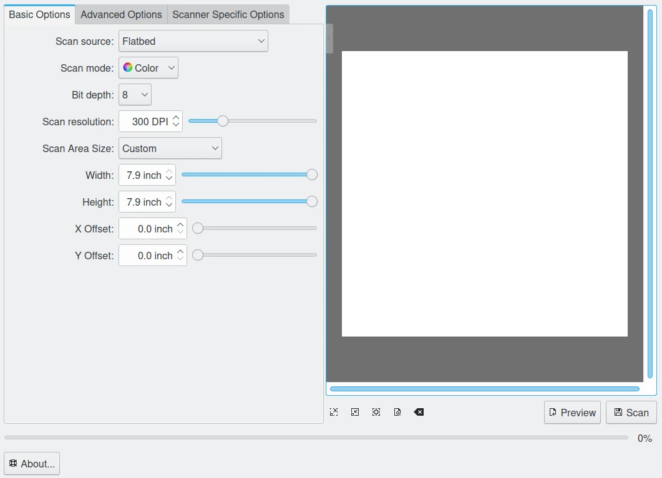This screenshot has width=662, height=478.
Task: Switch to the Advanced Options tab
Action: [x=121, y=14]
